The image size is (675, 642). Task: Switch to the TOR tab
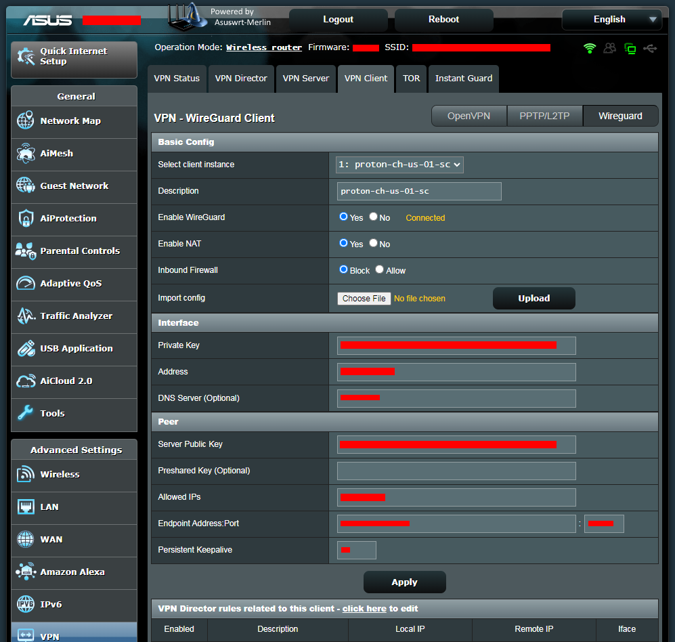click(411, 79)
